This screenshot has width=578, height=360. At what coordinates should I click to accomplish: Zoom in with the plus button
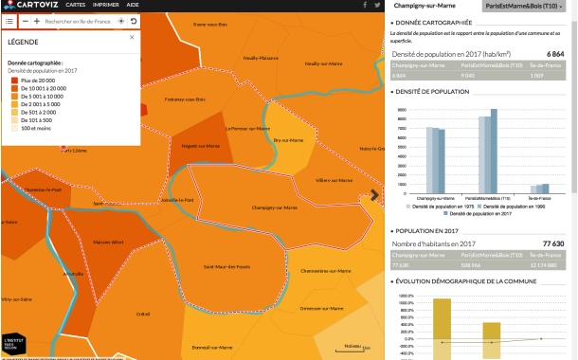tap(37, 22)
